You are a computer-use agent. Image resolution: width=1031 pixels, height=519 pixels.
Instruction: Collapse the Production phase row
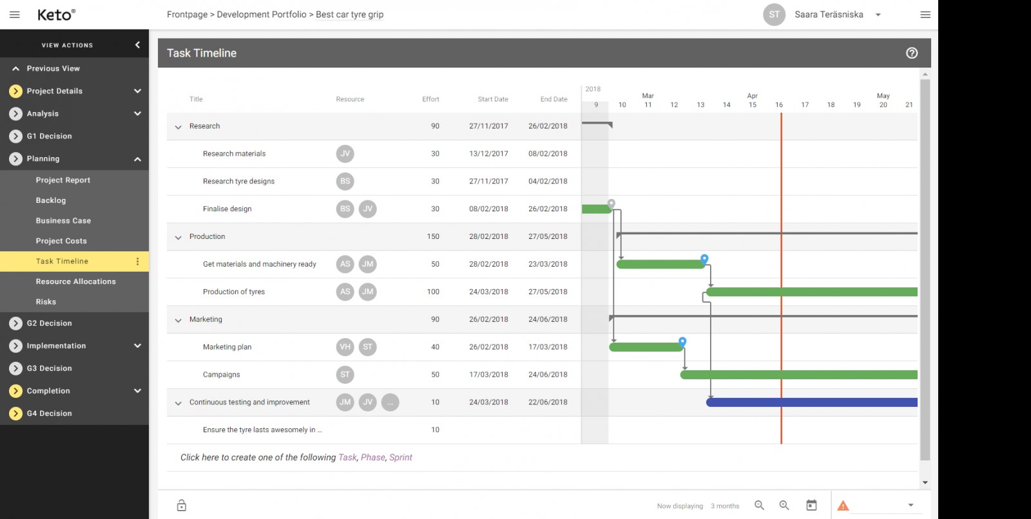(178, 237)
